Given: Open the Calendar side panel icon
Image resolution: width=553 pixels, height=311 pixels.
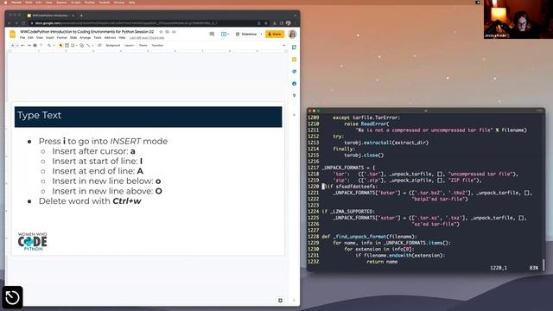Looking at the screenshot, I should pyautogui.click(x=294, y=48).
